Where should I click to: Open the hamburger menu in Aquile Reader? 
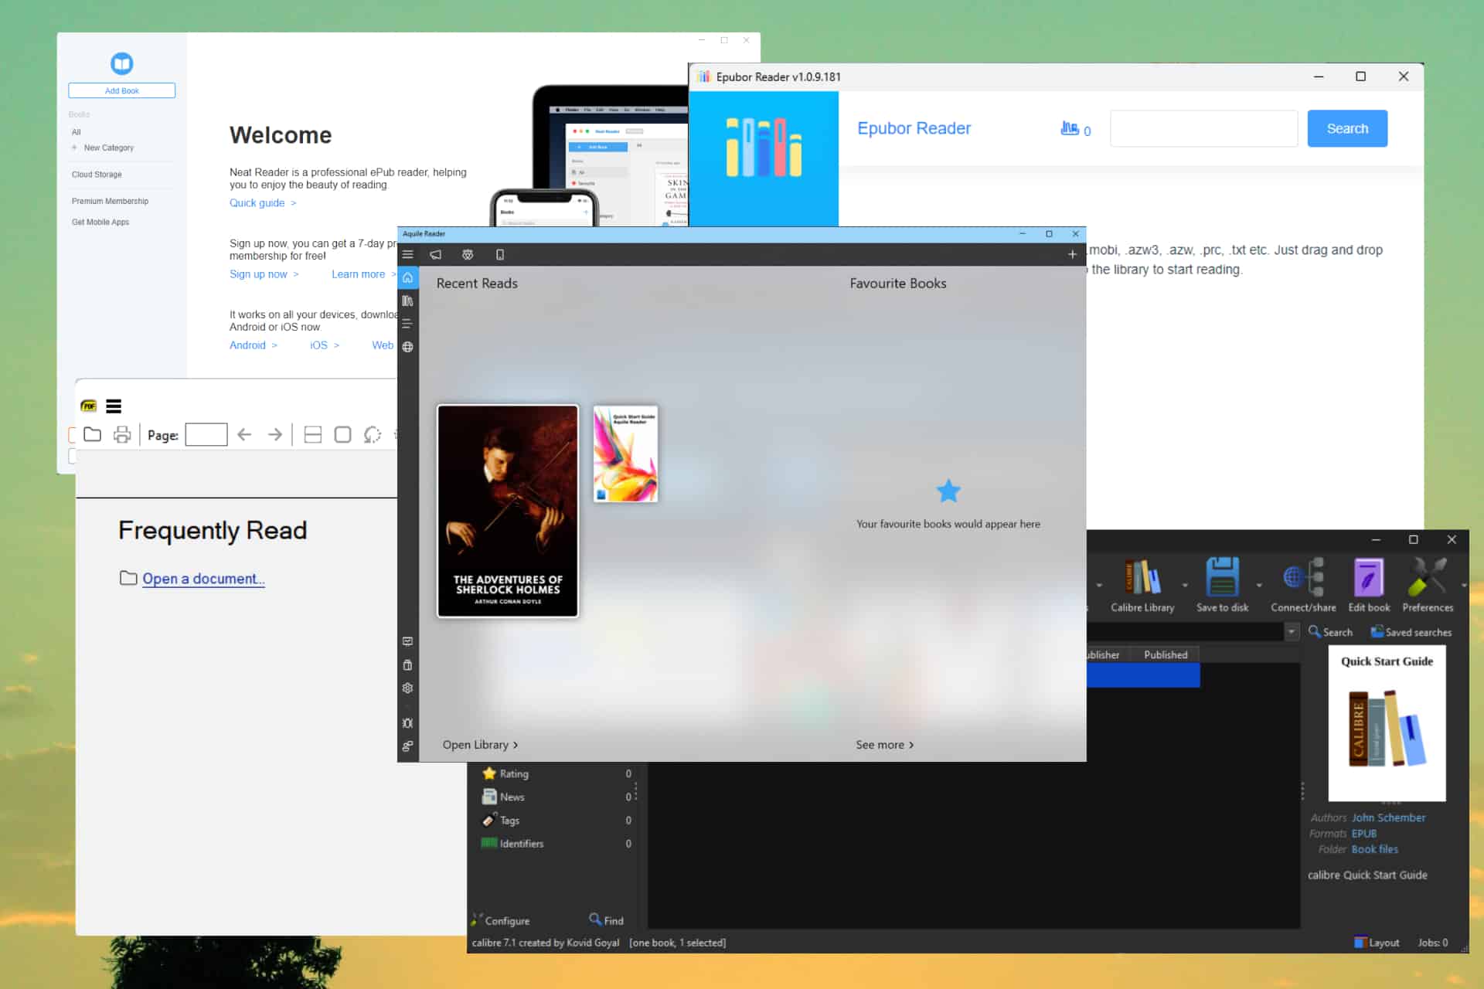tap(407, 254)
